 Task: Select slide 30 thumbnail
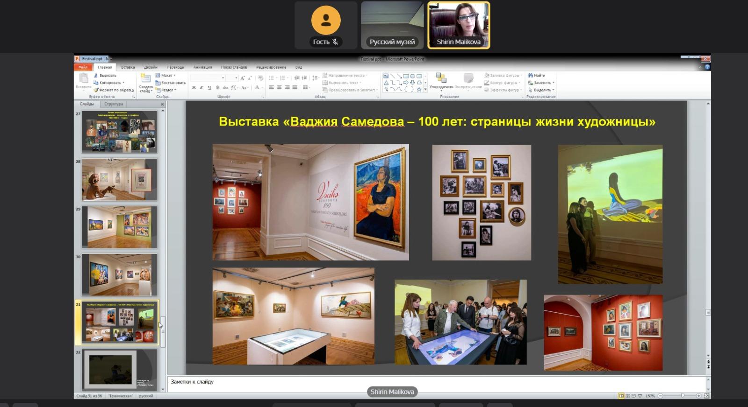coord(120,275)
